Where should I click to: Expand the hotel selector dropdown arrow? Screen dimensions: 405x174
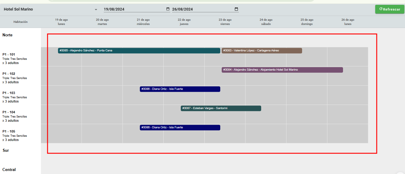click(96, 10)
